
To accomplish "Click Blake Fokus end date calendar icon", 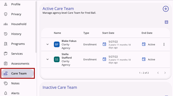I will click(144, 44).
